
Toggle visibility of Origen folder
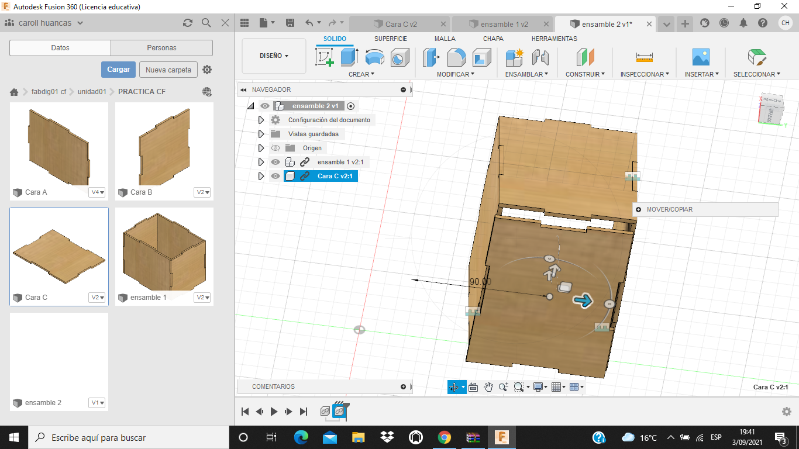click(x=275, y=148)
